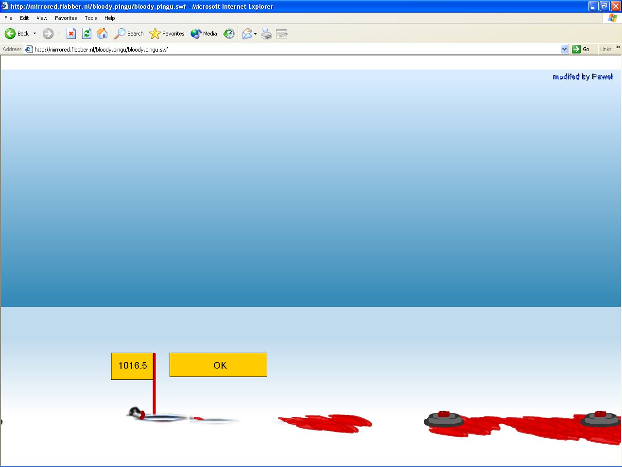The width and height of the screenshot is (622, 467).
Task: Open the Edit menu
Action: click(24, 18)
